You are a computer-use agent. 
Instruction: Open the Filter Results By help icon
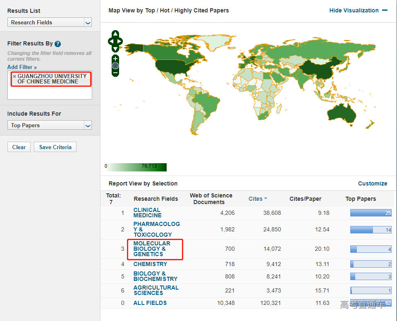point(58,44)
